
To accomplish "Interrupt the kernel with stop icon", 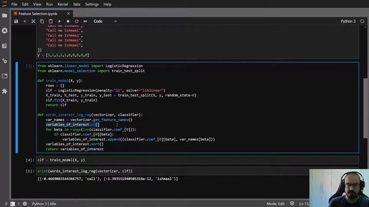I will pyautogui.click(x=68, y=21).
